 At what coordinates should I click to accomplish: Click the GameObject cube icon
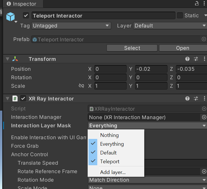click(10, 17)
